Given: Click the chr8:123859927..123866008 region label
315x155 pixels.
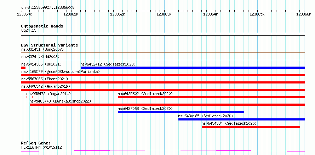Looking at the screenshot, I should tap(48, 8).
